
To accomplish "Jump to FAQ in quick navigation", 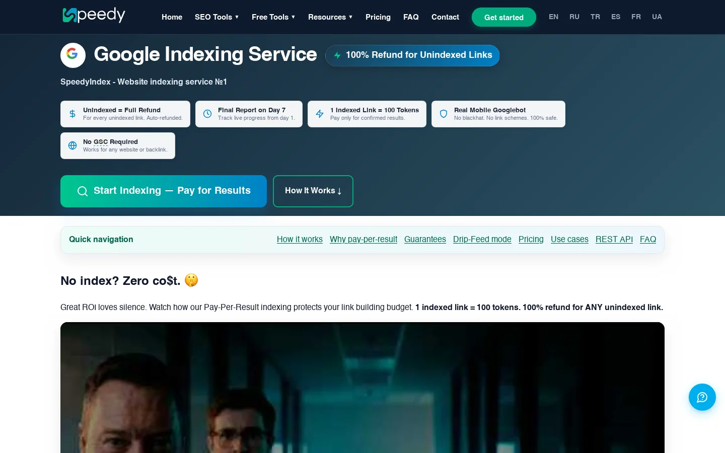I will click(648, 240).
